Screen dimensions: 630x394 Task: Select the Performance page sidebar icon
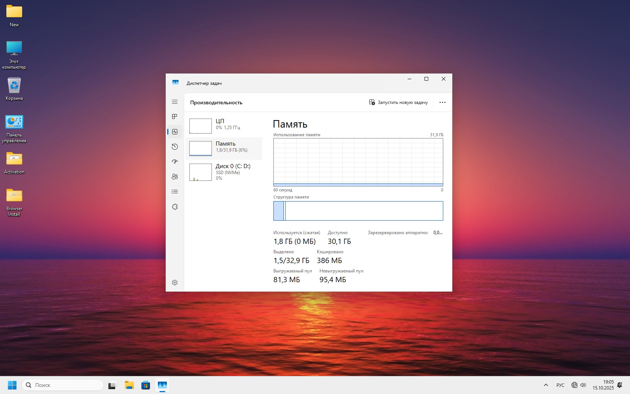175,132
